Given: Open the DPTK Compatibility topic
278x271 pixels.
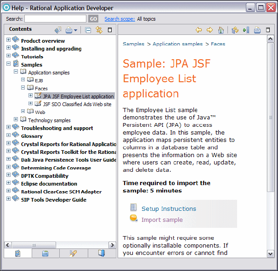Looking at the screenshot, I should click(x=45, y=176).
